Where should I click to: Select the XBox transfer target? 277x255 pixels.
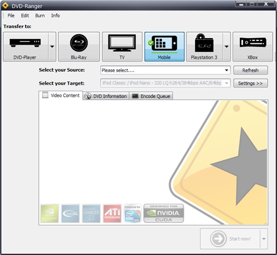click(253, 46)
